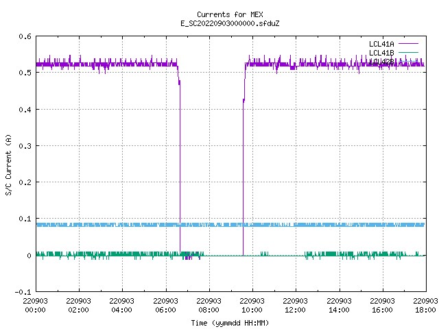Viewport: 439px width, 329px height.
Task: Select the filename E_SC20220903000000.sfduZ subtitle
Action: [230, 23]
